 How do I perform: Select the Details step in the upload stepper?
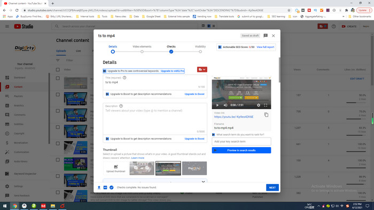coord(113,49)
